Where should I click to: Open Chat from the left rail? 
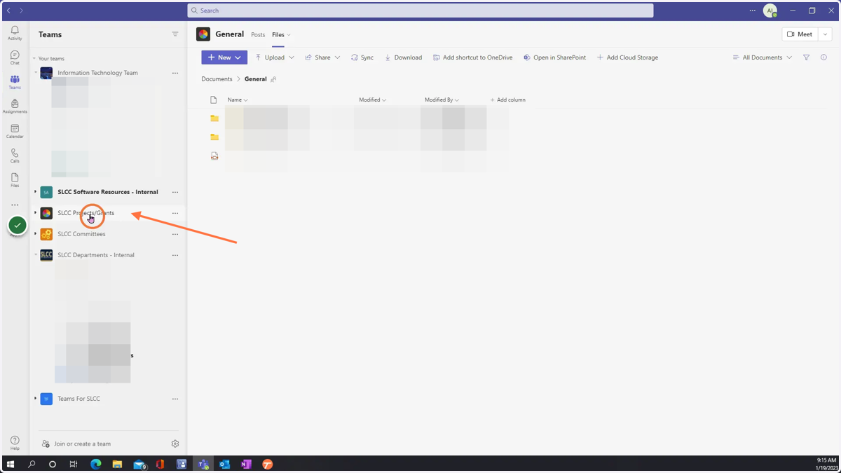[15, 57]
